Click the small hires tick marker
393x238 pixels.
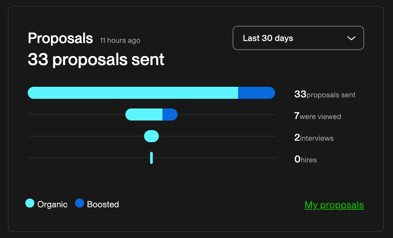click(x=151, y=158)
